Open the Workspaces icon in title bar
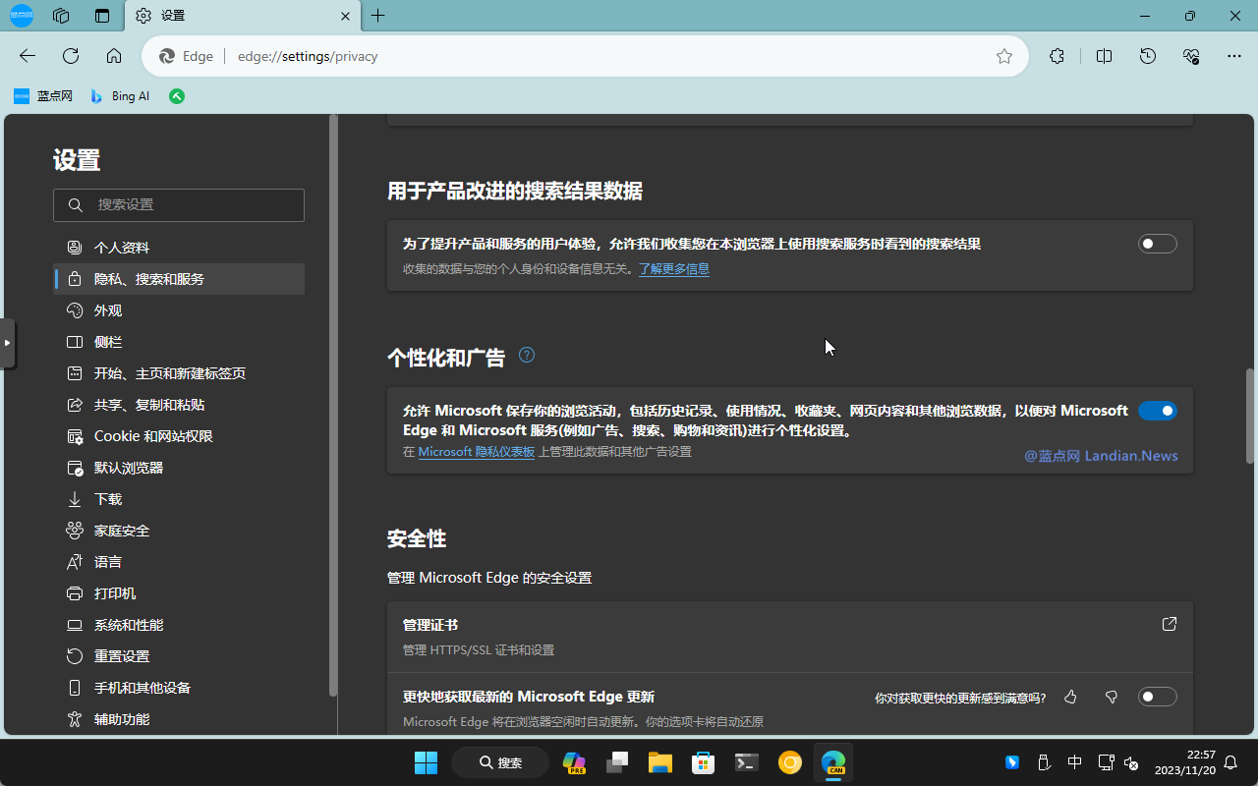The width and height of the screenshot is (1258, 786). pyautogui.click(x=61, y=16)
